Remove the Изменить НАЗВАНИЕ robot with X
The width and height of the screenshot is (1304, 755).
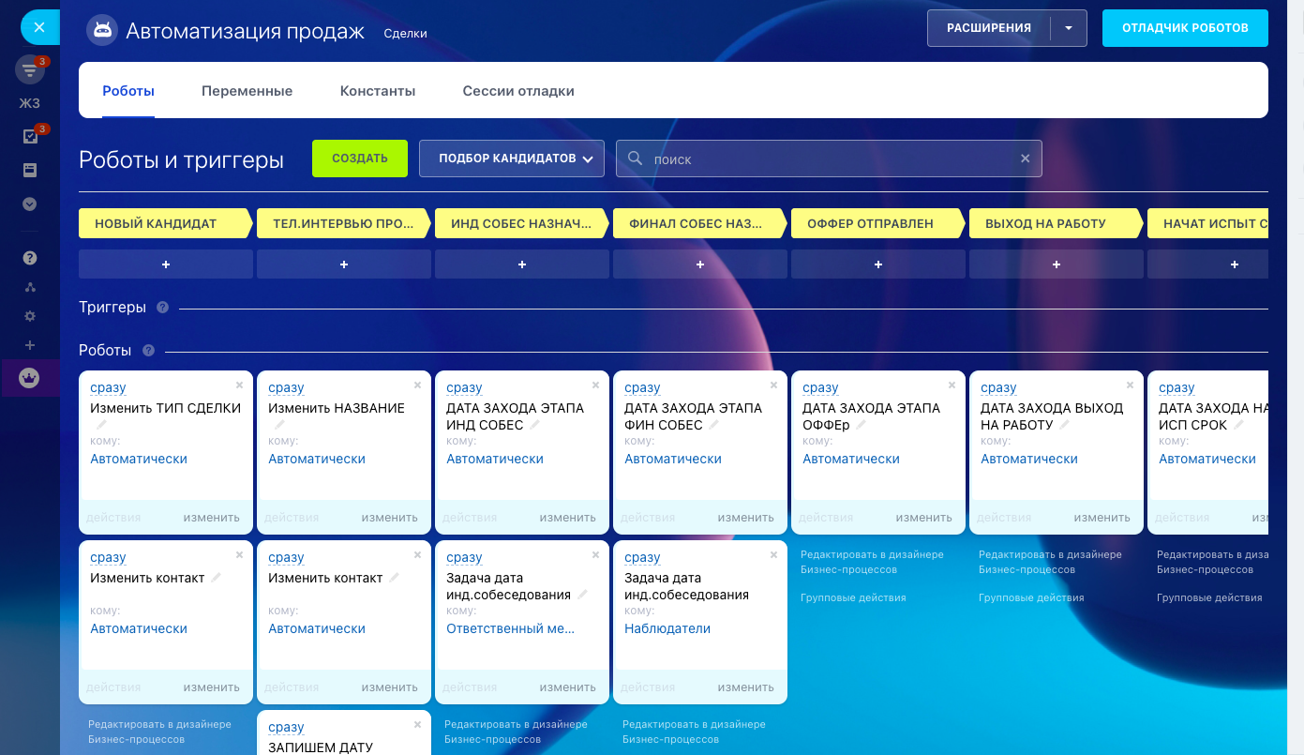pyautogui.click(x=417, y=385)
